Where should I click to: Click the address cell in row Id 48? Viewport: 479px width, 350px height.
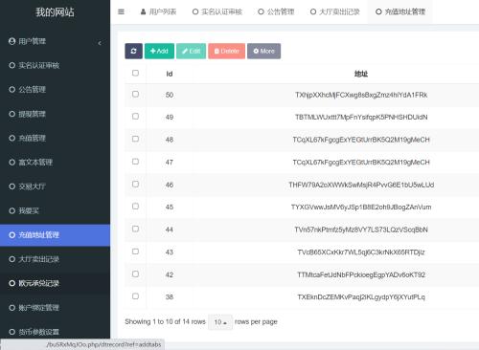coord(361,140)
